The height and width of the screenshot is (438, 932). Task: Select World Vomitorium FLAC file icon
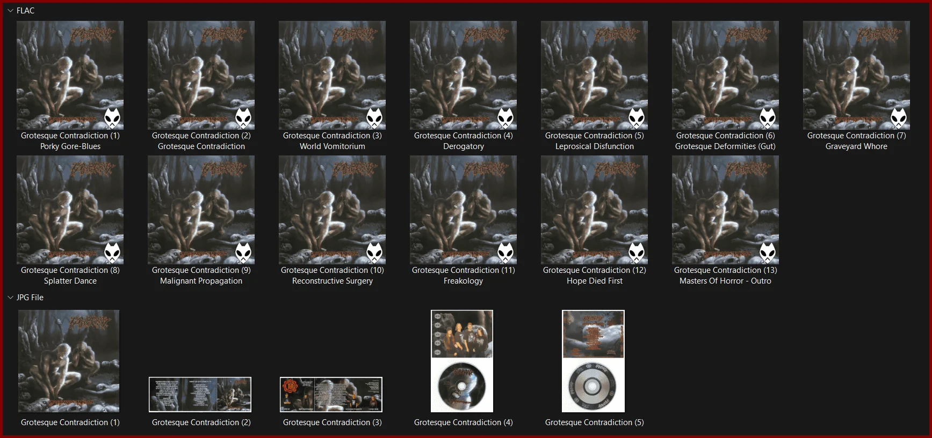click(x=333, y=75)
